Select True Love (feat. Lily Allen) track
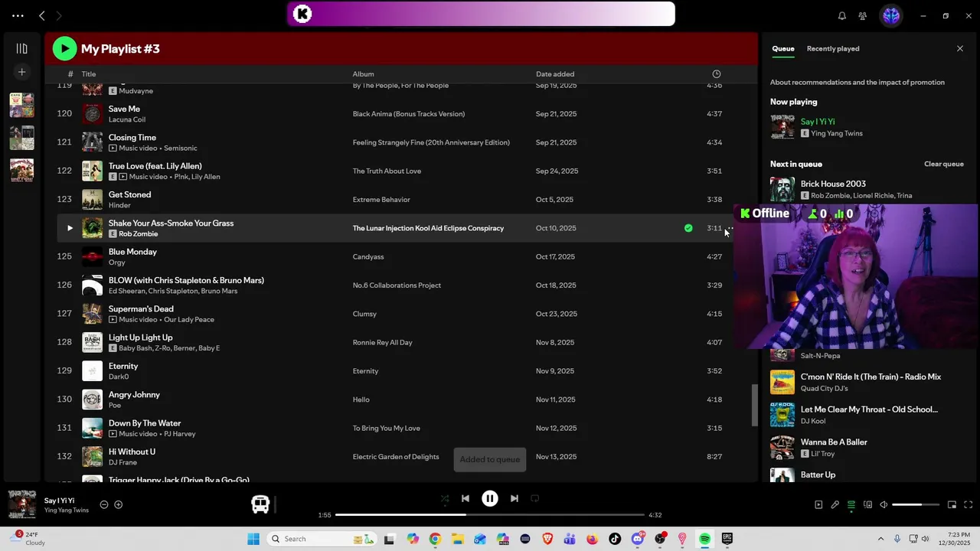This screenshot has width=980, height=551. tap(155, 166)
